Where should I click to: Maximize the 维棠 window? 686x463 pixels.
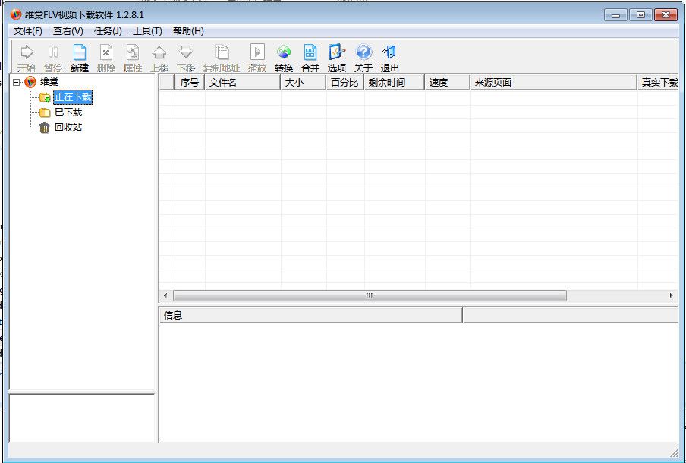click(641, 15)
